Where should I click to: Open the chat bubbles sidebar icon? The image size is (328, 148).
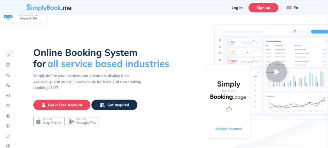click(8, 75)
